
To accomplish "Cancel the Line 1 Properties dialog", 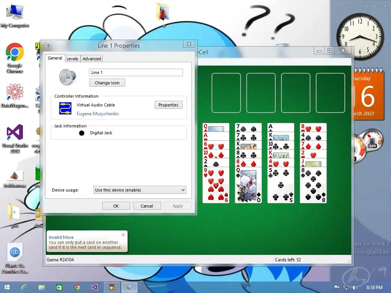I will [147, 206].
